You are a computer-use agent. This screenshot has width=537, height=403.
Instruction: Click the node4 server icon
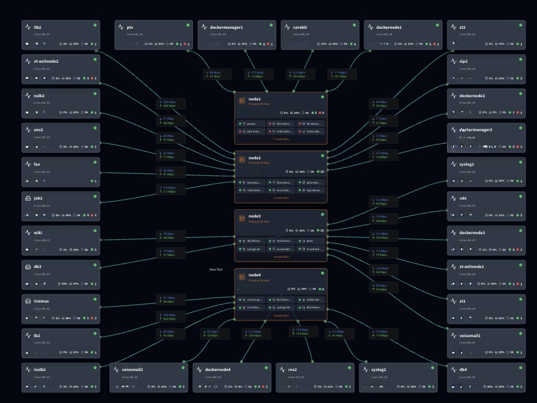click(x=242, y=277)
